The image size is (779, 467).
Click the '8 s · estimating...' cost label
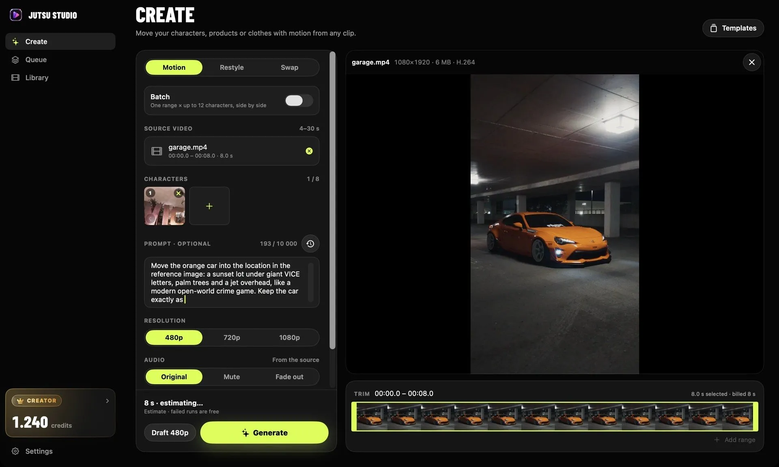173,403
